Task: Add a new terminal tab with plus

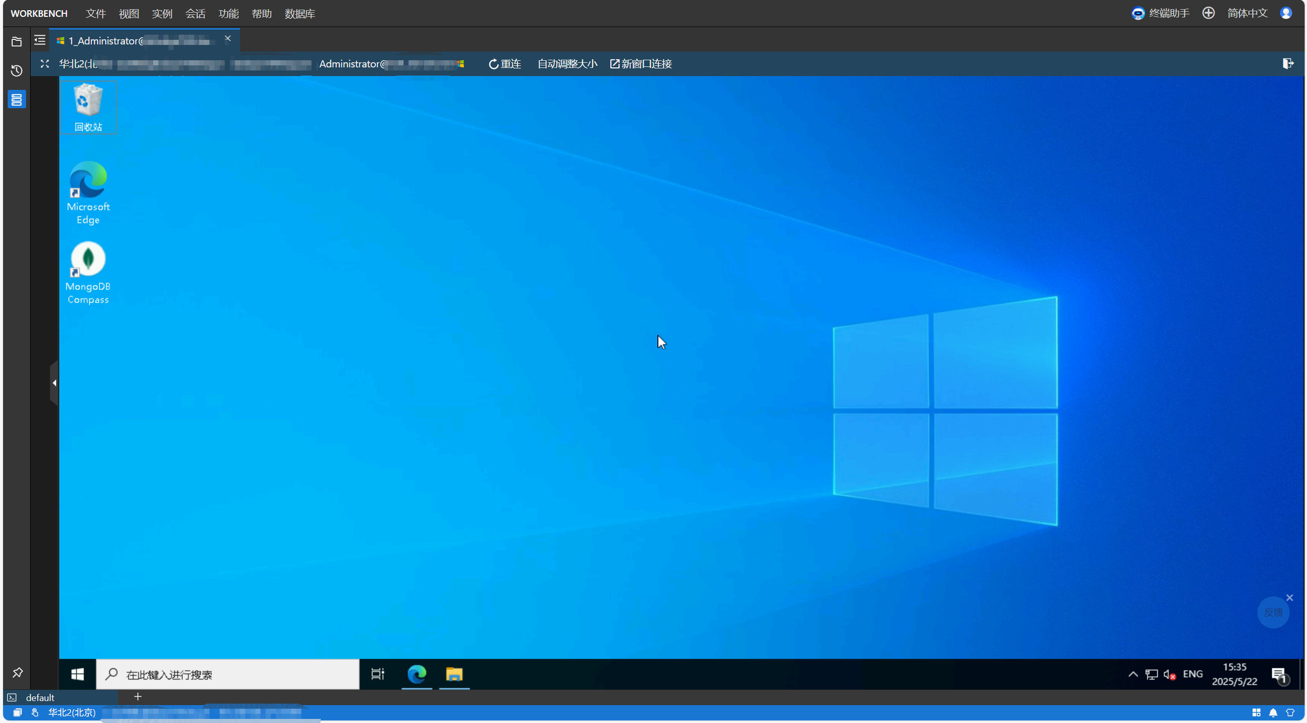Action: point(137,697)
